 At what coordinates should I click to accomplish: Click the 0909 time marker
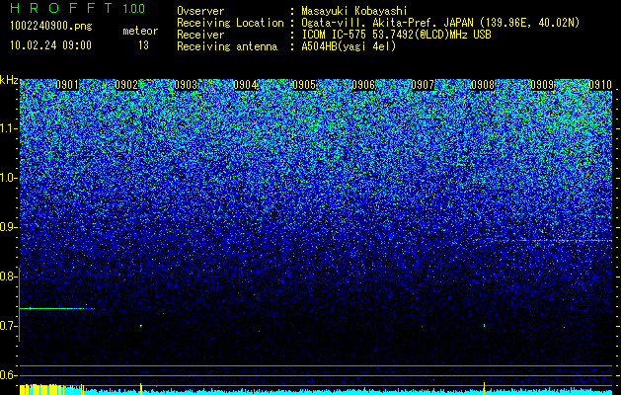pos(542,85)
